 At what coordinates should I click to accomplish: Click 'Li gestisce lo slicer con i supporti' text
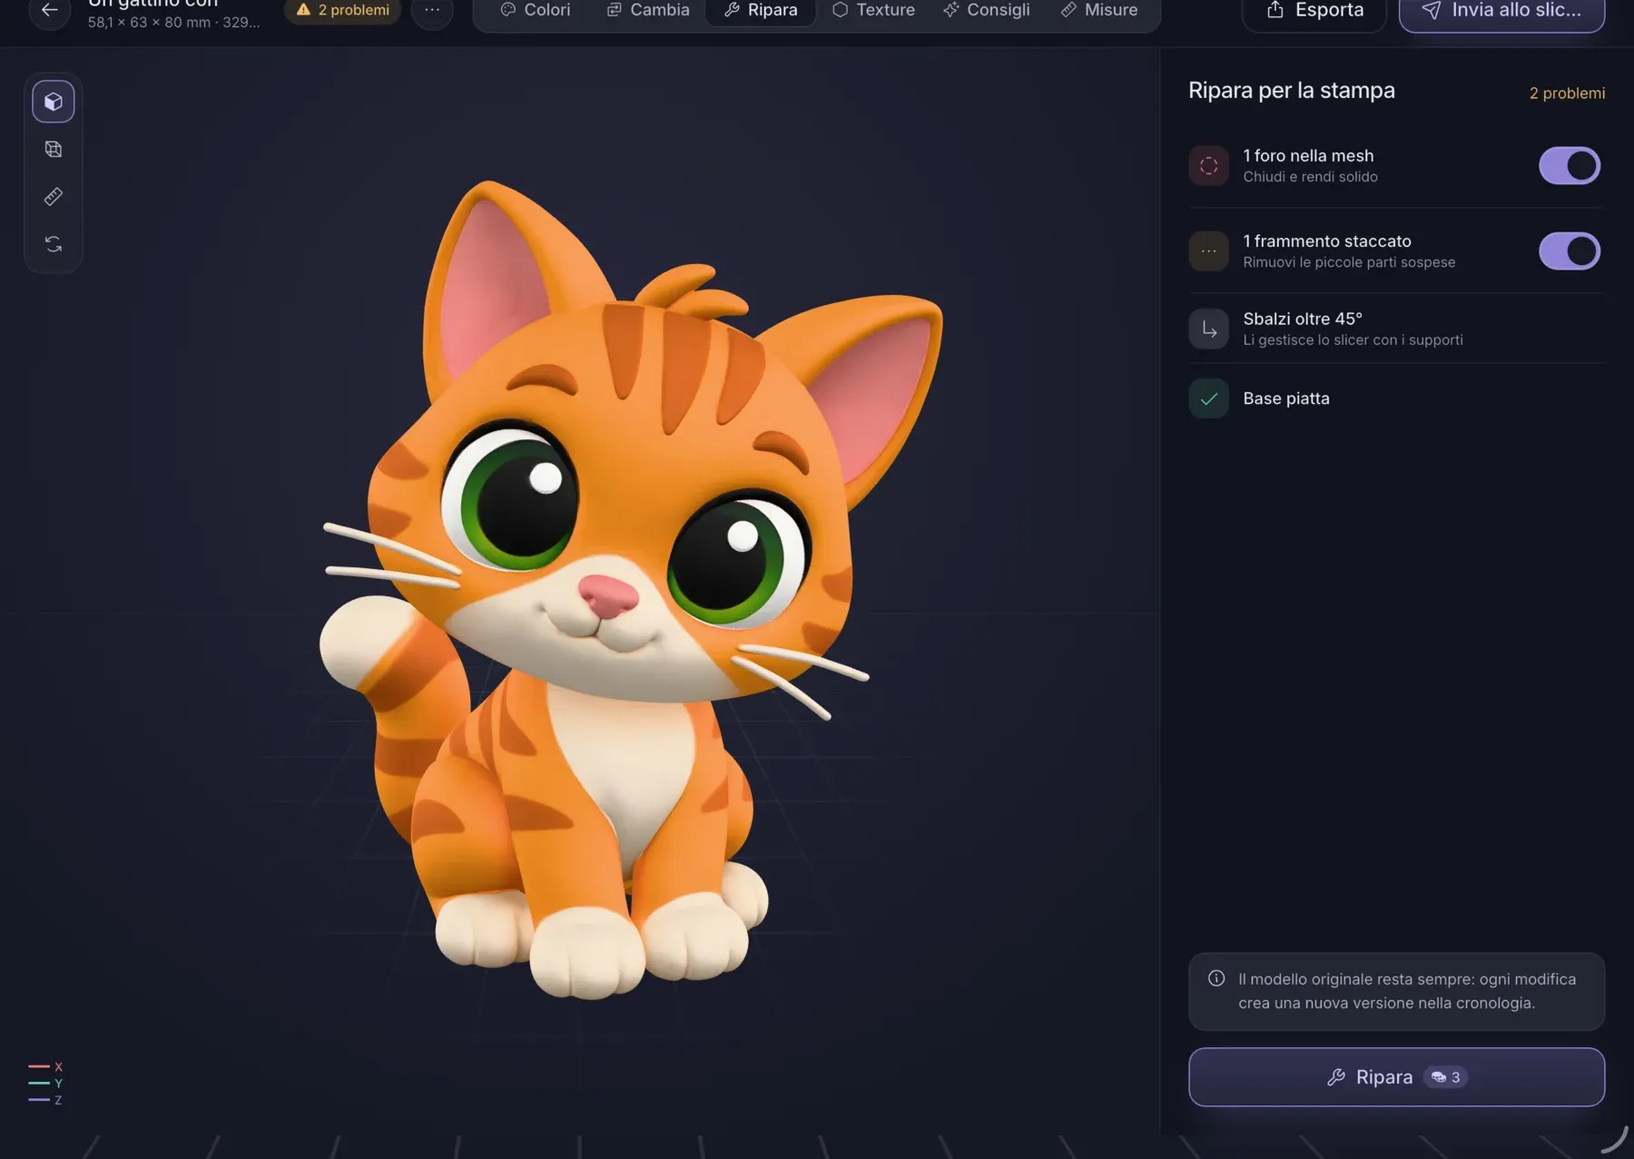[x=1353, y=340]
